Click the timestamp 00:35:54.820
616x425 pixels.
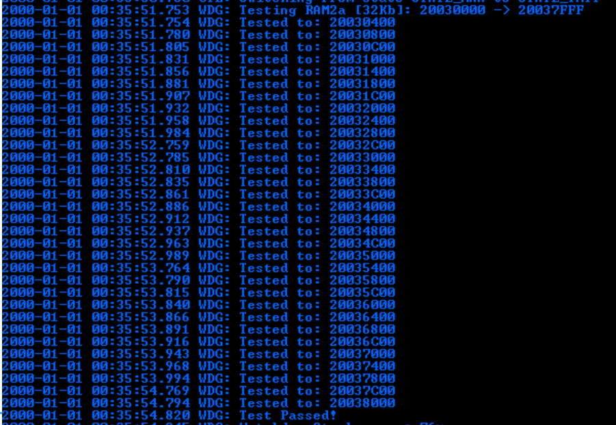[141, 415]
